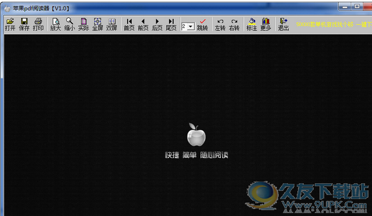The image size is (372, 216).
Task: Toggle dual-page 双屏 view
Action: point(111,25)
